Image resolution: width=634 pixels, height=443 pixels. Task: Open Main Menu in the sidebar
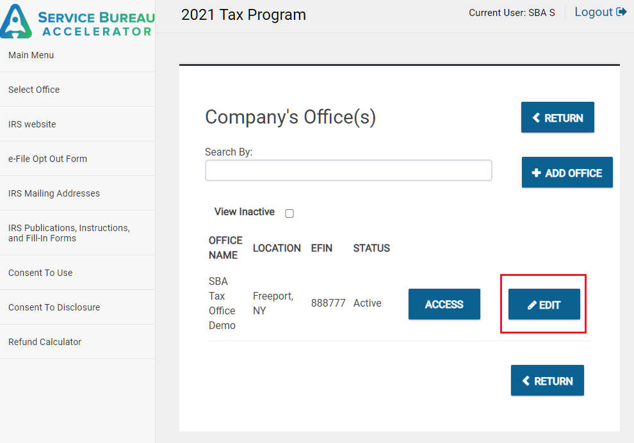pos(31,55)
